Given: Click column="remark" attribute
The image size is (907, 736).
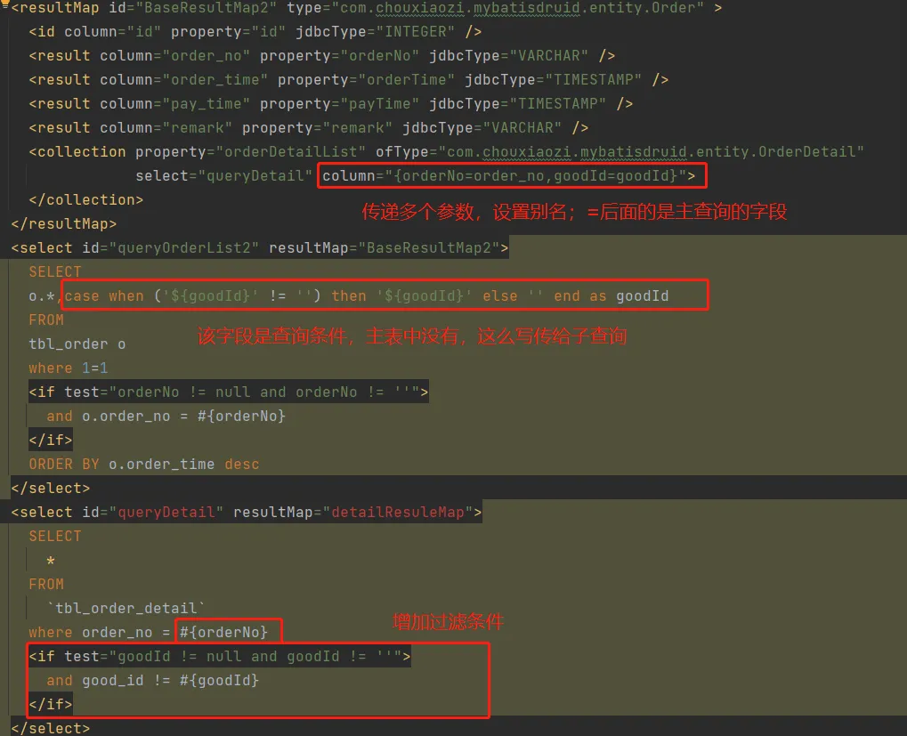Looking at the screenshot, I should point(166,127).
